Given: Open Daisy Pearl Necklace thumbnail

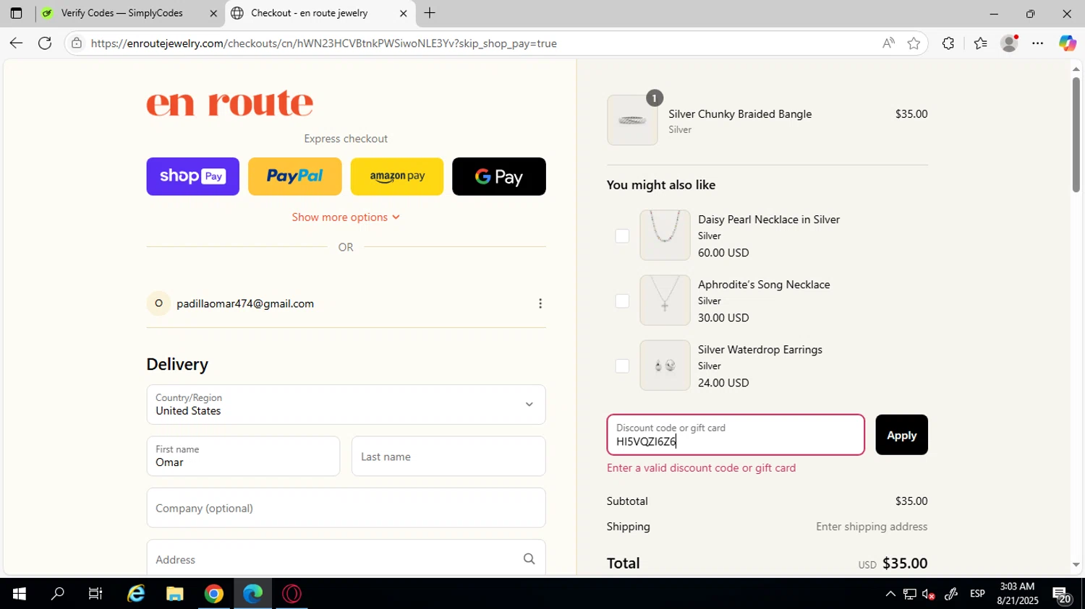Looking at the screenshot, I should tap(665, 236).
